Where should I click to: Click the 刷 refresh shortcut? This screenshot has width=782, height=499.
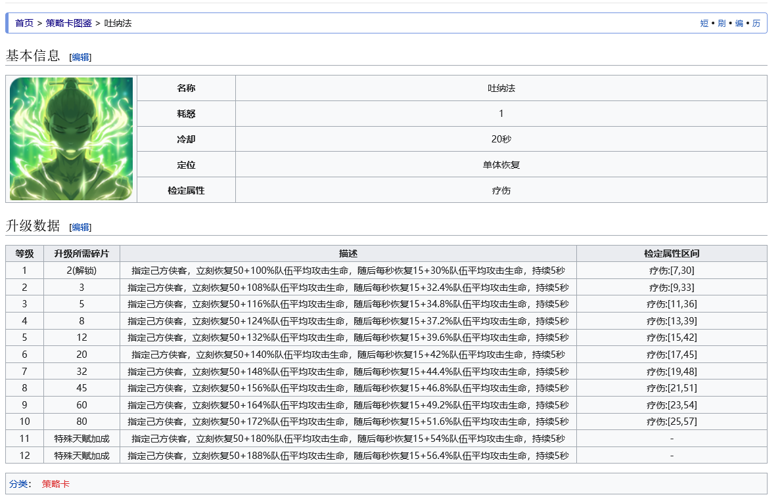point(722,24)
